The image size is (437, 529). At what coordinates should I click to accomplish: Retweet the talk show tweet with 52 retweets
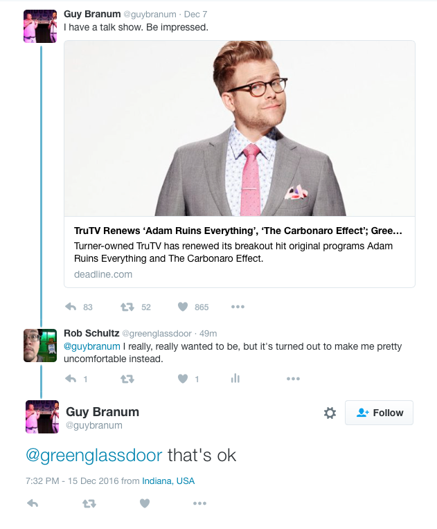[127, 307]
